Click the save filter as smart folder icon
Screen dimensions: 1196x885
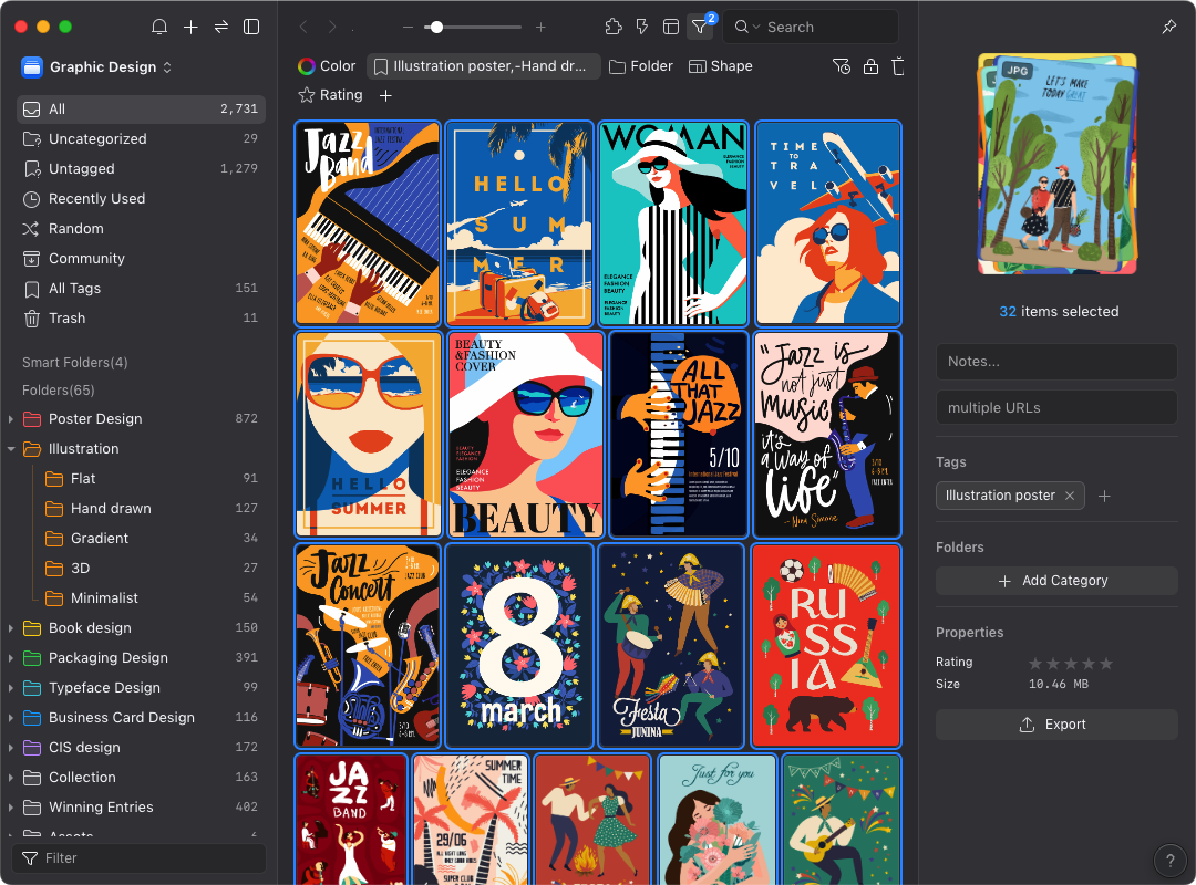click(x=842, y=66)
